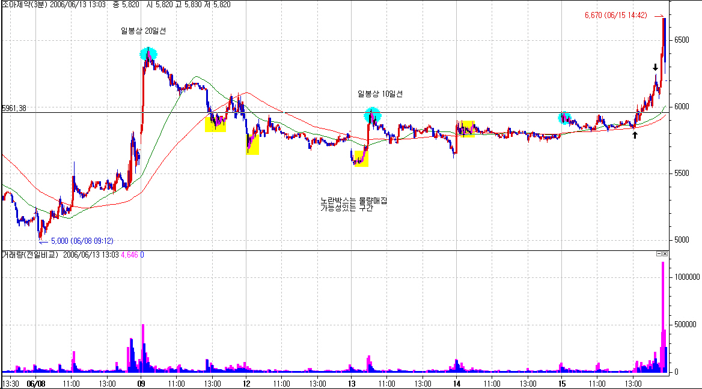The height and width of the screenshot is (389, 702).
Task: Select the black up arrow below the 06/15 breakout
Action: (x=634, y=135)
